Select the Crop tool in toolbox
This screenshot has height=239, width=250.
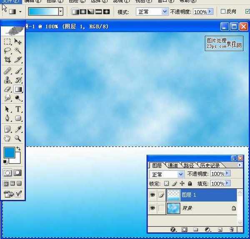pyautogui.click(x=7, y=60)
